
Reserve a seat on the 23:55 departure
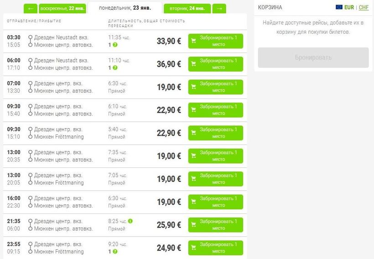point(215,248)
